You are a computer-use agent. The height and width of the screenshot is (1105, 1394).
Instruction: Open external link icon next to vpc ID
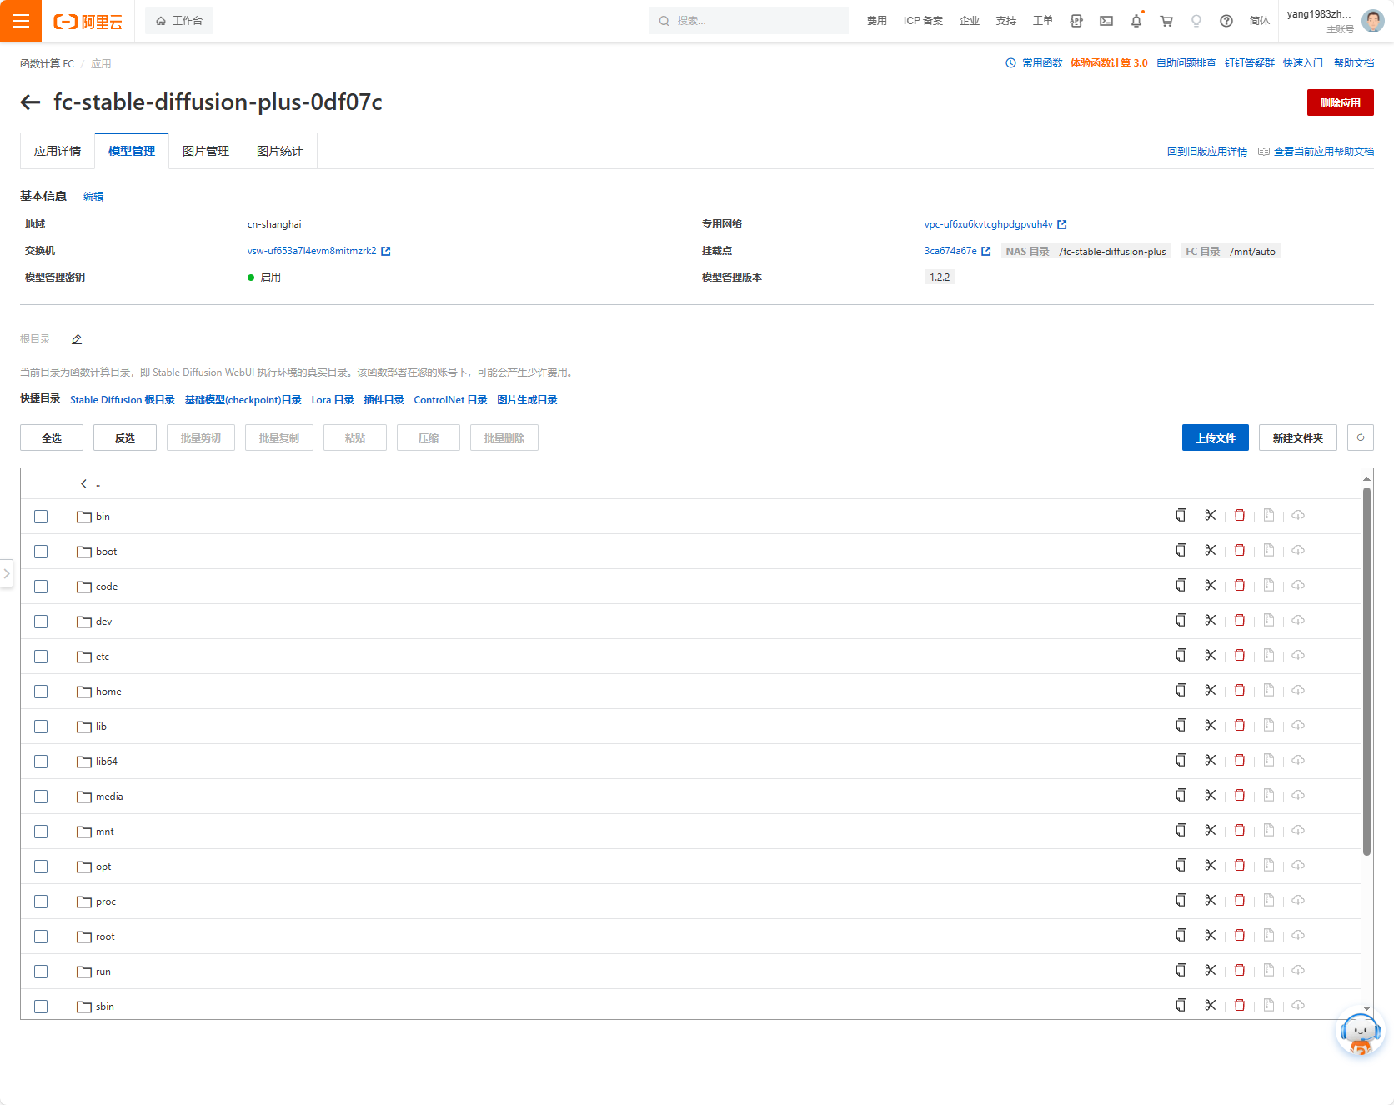tap(1062, 224)
